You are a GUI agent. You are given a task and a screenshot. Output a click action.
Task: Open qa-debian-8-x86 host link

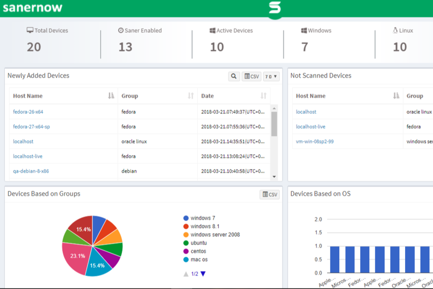pyautogui.click(x=31, y=171)
